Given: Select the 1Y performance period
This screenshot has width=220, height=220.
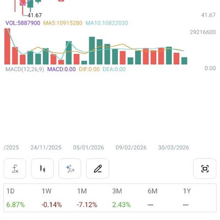Looking at the screenshot, I should (187, 191).
